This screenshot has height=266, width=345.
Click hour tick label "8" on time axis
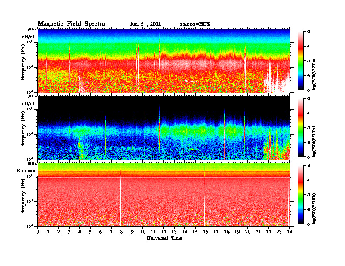click(x=122, y=232)
